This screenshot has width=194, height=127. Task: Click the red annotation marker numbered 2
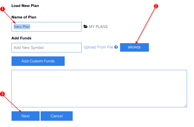(156, 6)
